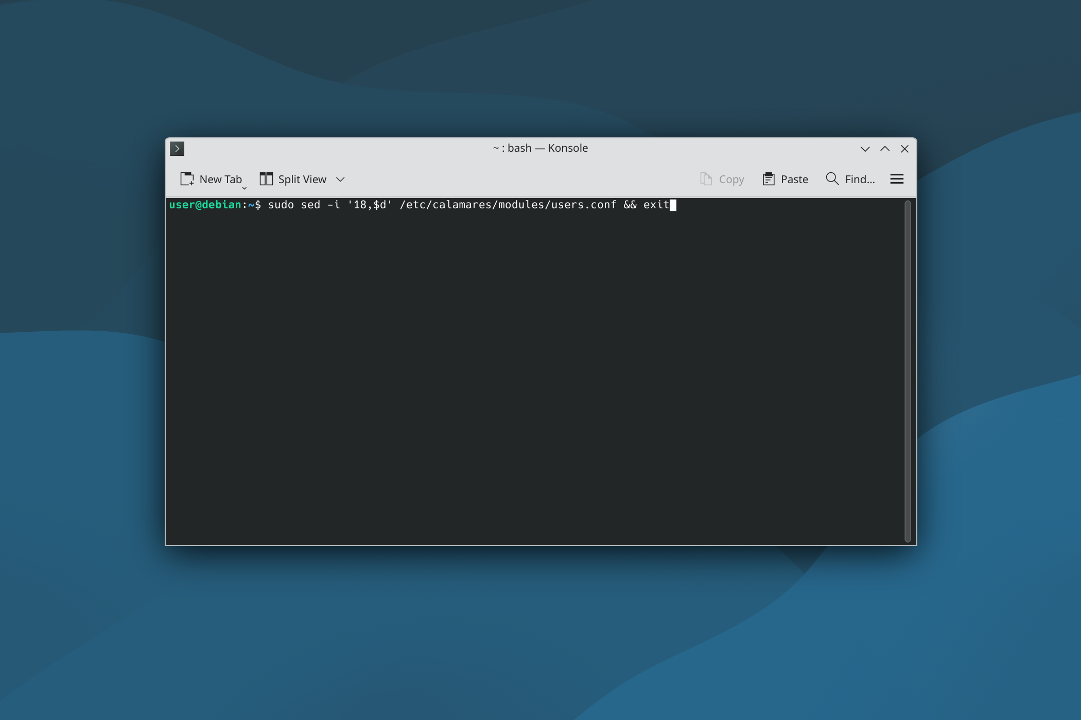
Task: Click the Split View panes icon
Action: click(266, 179)
